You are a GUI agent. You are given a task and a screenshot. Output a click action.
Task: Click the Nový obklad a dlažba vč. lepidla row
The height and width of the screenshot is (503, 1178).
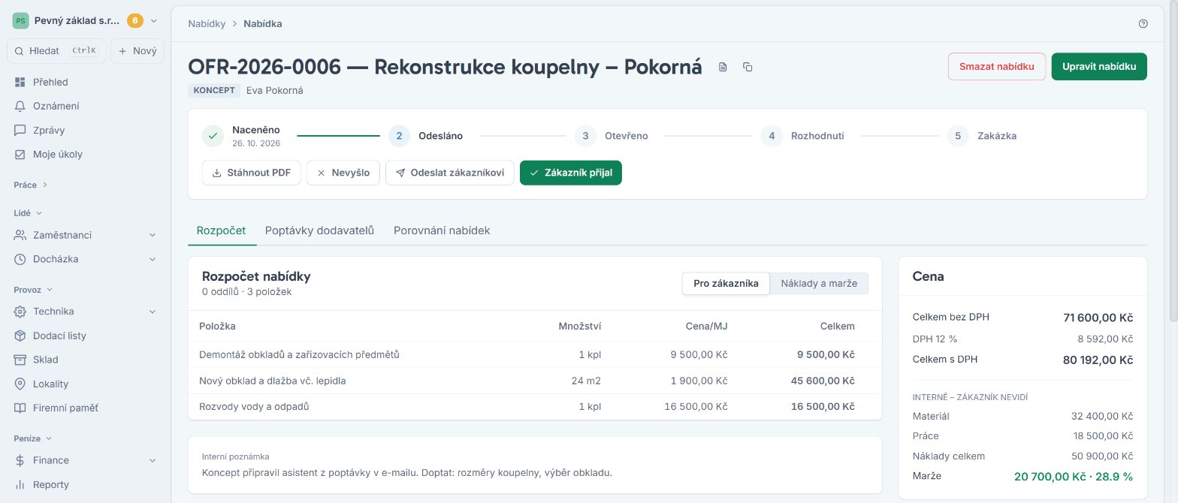click(535, 381)
